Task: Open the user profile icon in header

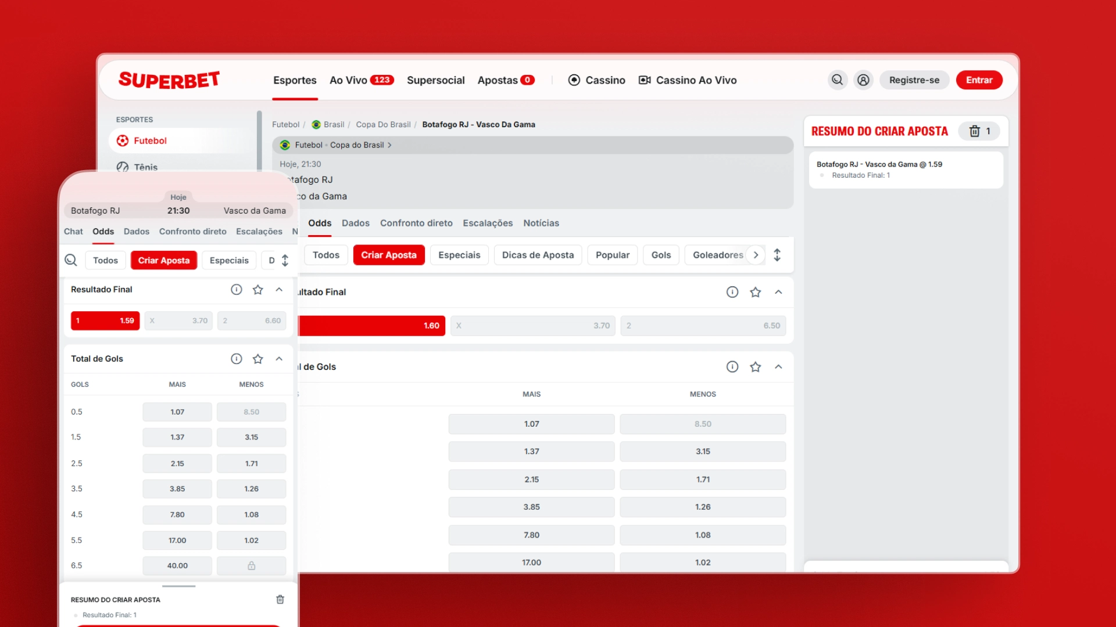Action: 864,80
